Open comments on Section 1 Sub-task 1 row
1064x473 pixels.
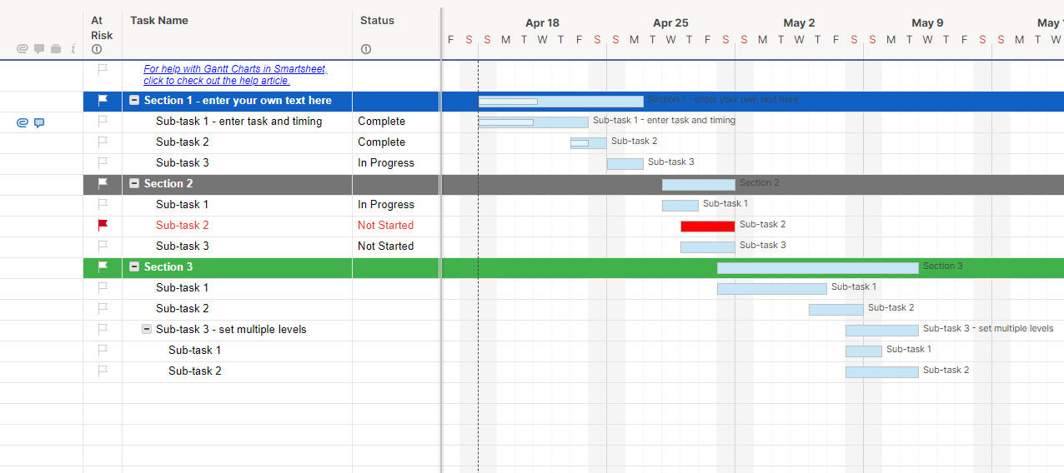click(x=39, y=122)
